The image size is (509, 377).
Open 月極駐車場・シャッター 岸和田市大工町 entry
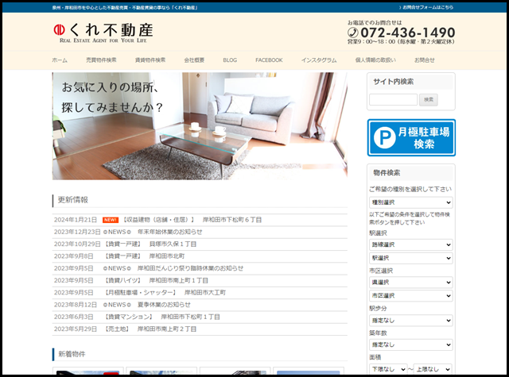tap(165, 292)
